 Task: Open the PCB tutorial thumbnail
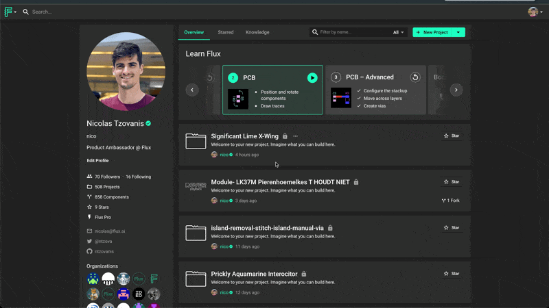click(238, 99)
